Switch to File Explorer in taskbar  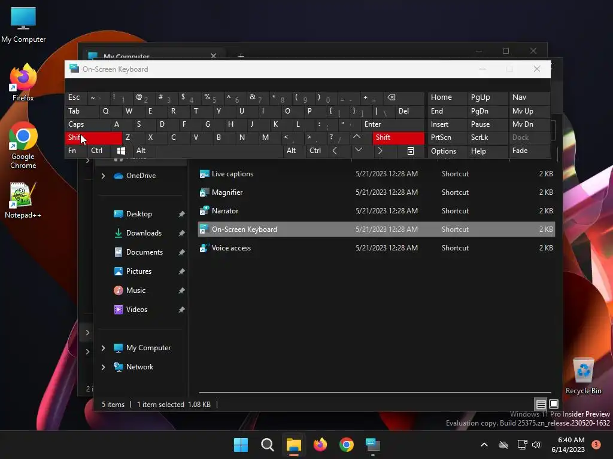293,445
